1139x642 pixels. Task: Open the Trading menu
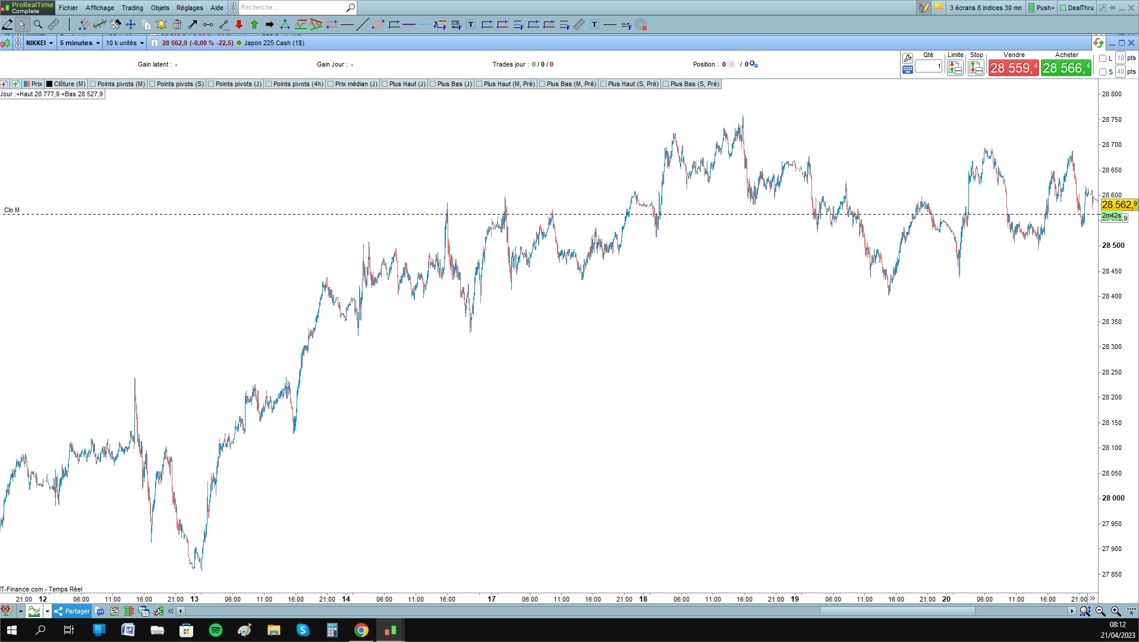pos(132,8)
